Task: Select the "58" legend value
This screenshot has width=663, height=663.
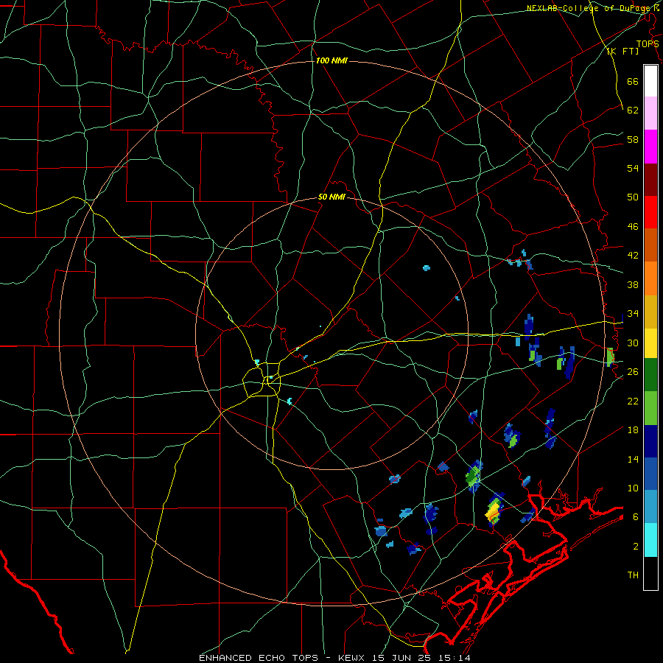Action: pyautogui.click(x=633, y=139)
